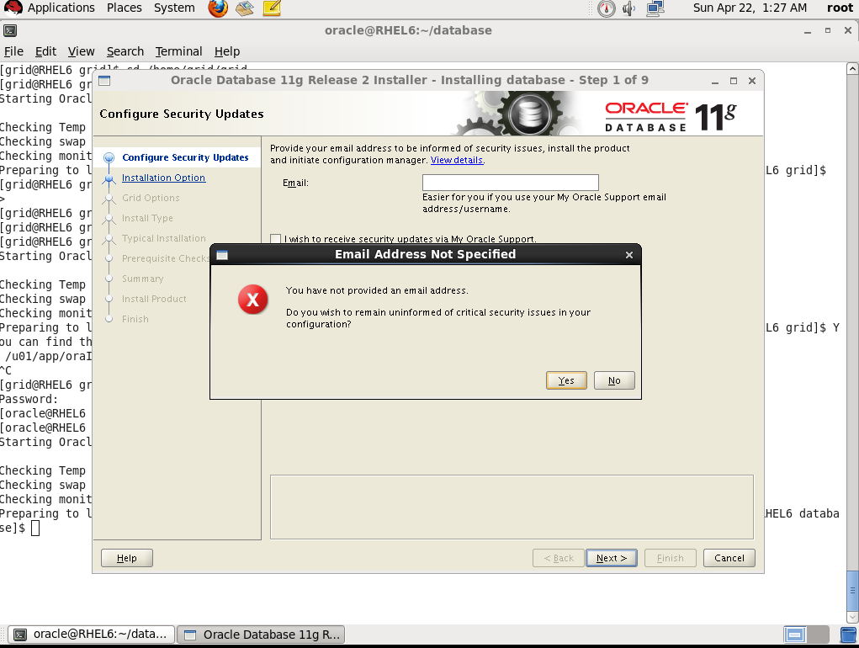Open the Terminal menu in menu bar

click(178, 51)
